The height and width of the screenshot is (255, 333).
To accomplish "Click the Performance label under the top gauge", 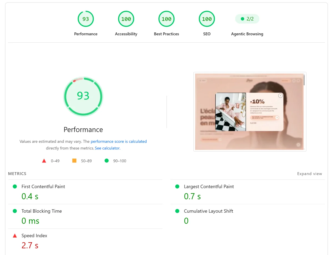I will click(x=86, y=34).
